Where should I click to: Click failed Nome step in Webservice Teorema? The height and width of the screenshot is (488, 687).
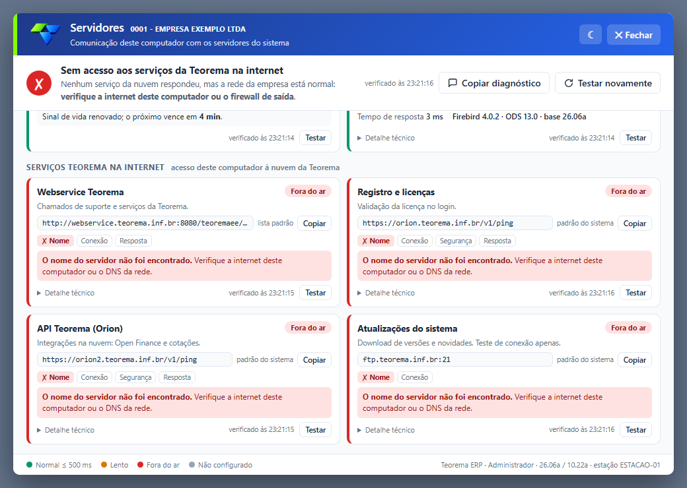click(55, 241)
